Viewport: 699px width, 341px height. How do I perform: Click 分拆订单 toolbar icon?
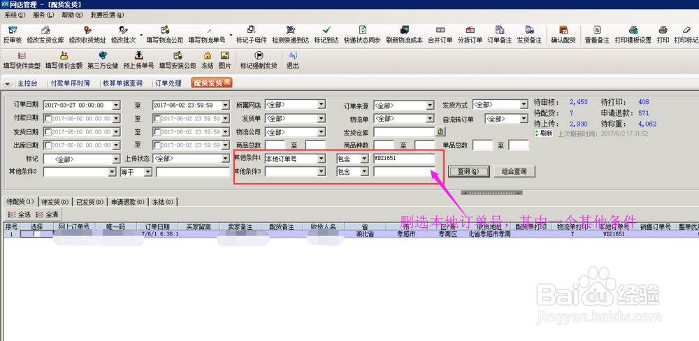(470, 30)
